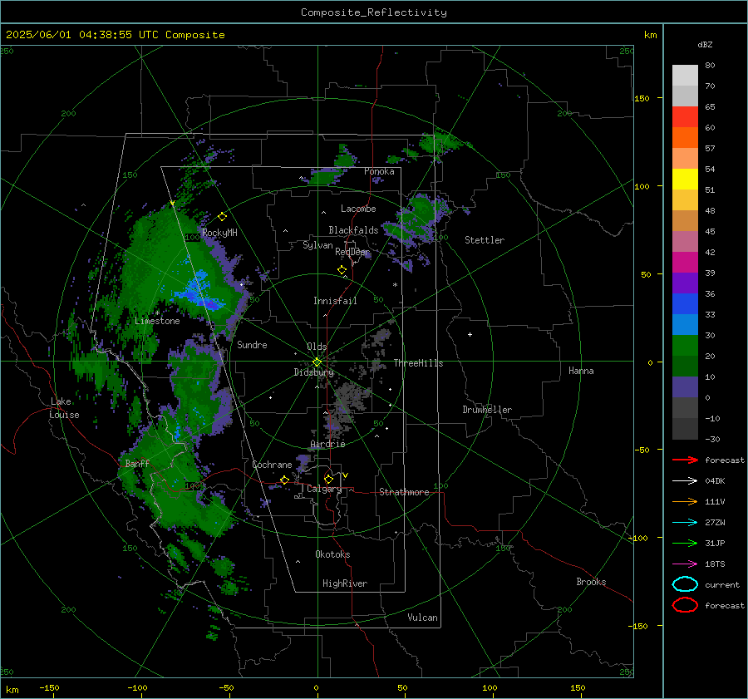The width and height of the screenshot is (748, 699).
Task: Select the Blackfalds label
Action: click(353, 230)
